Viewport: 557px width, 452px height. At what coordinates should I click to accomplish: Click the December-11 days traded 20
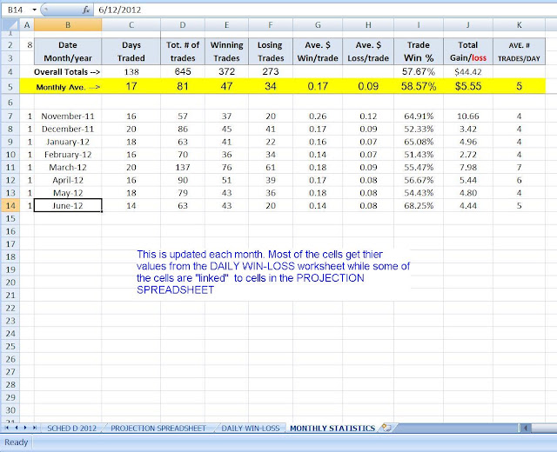pos(131,129)
